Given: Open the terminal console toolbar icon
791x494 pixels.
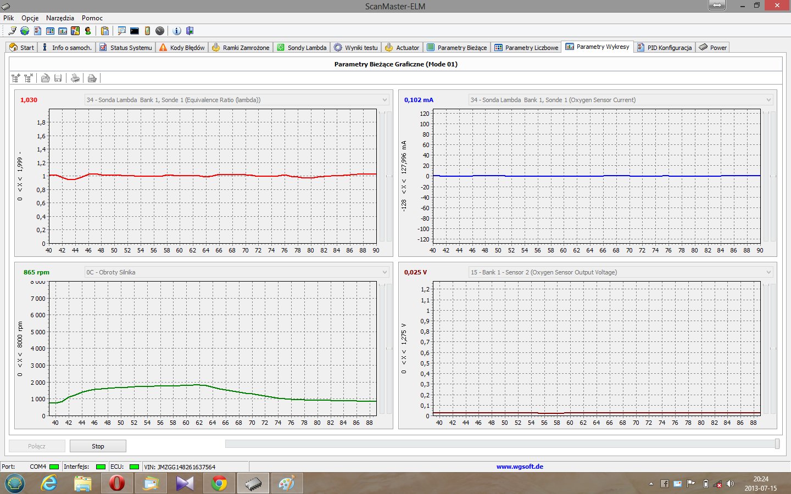Looking at the screenshot, I should point(135,31).
